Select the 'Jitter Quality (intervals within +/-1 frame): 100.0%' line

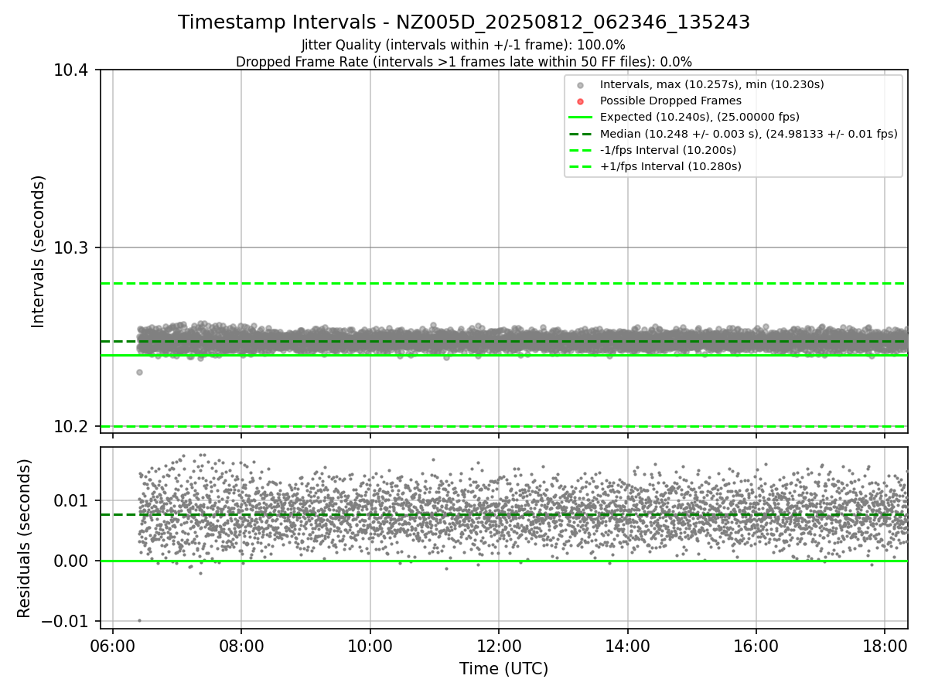click(x=463, y=45)
